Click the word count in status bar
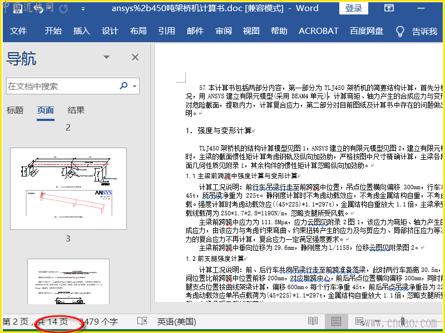This screenshot has height=333, width=445. (98, 322)
